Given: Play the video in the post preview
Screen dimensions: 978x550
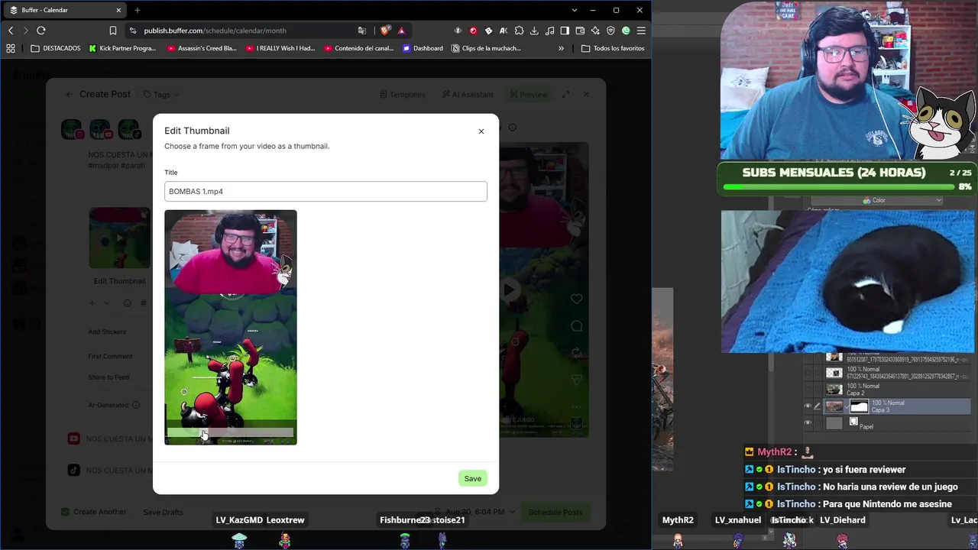Looking at the screenshot, I should [510, 290].
